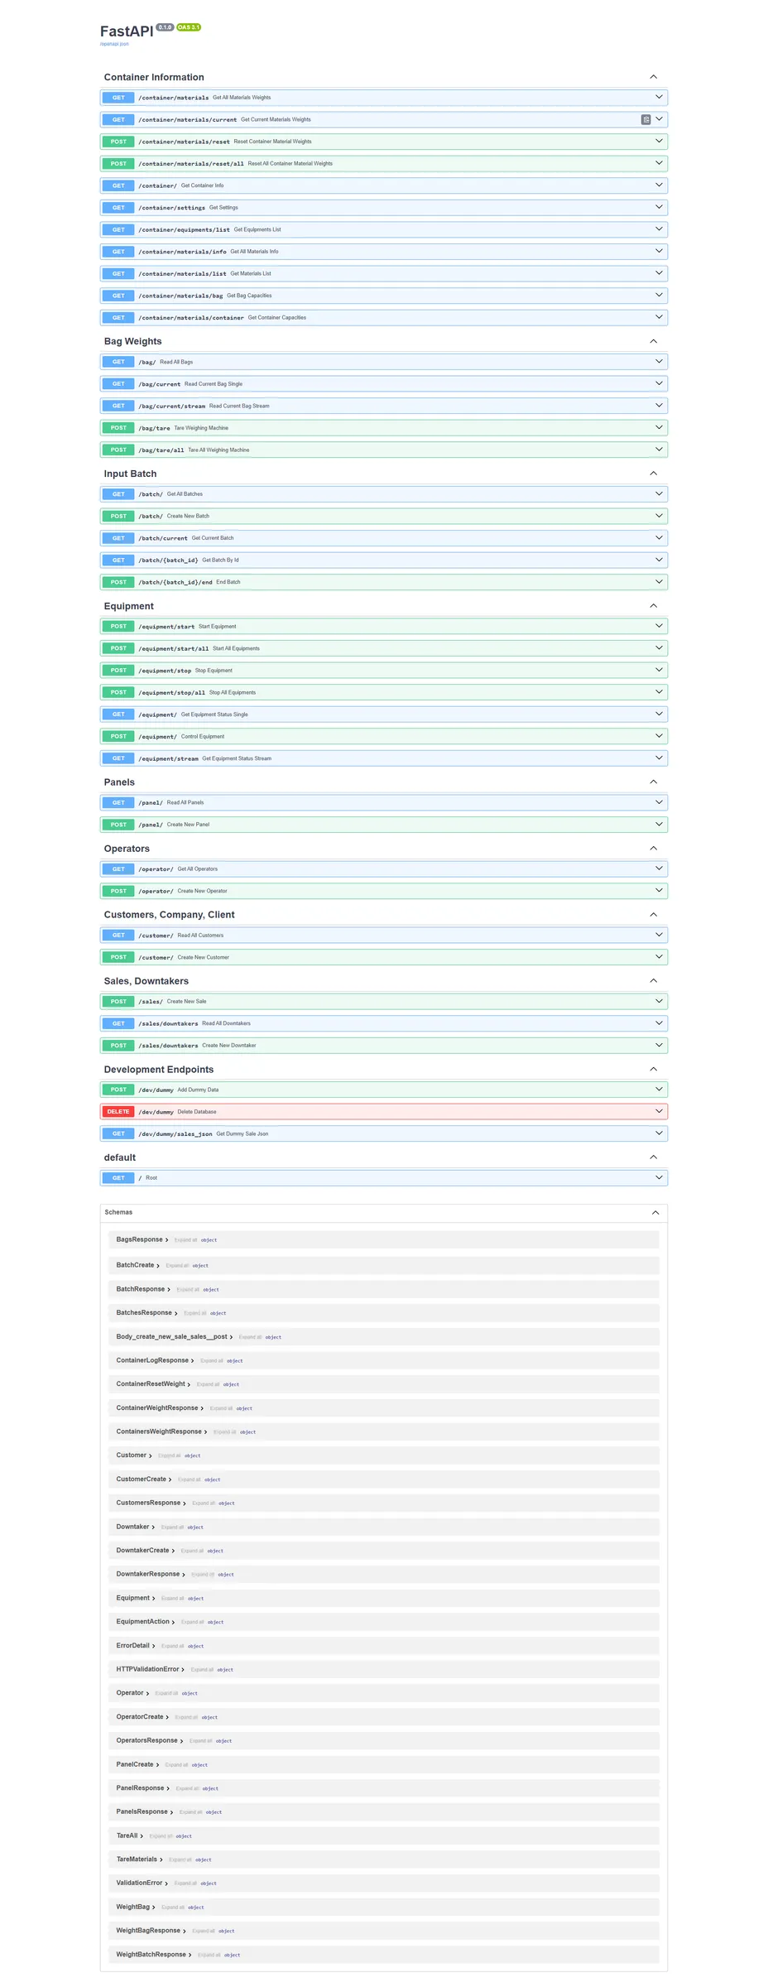Image resolution: width=768 pixels, height=1987 pixels.
Task: Open the /openapi.json link under the title
Action: (x=114, y=44)
